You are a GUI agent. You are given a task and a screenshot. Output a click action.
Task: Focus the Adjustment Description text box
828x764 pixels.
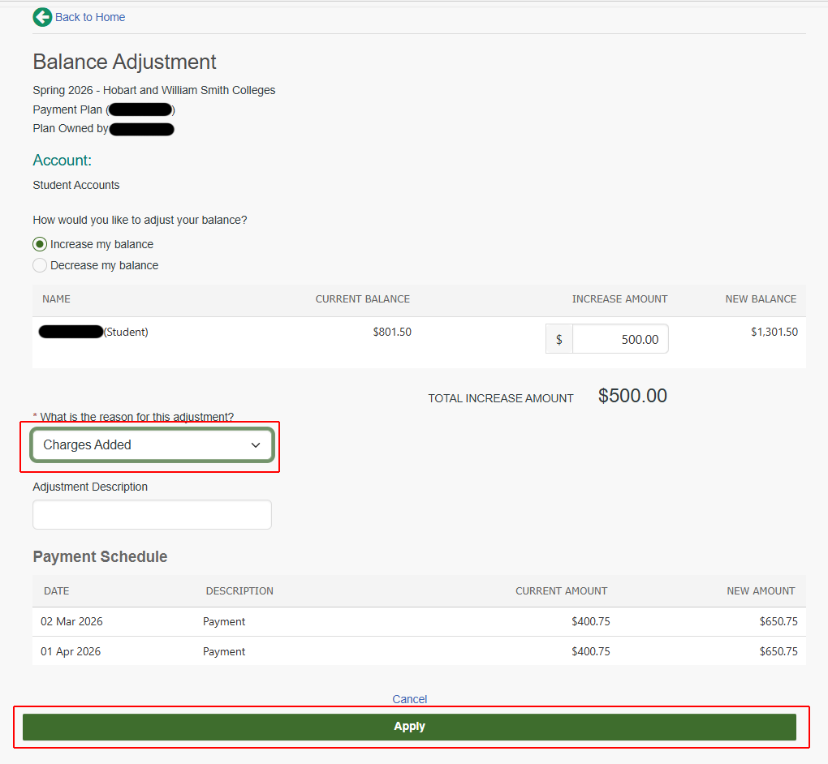tap(152, 515)
